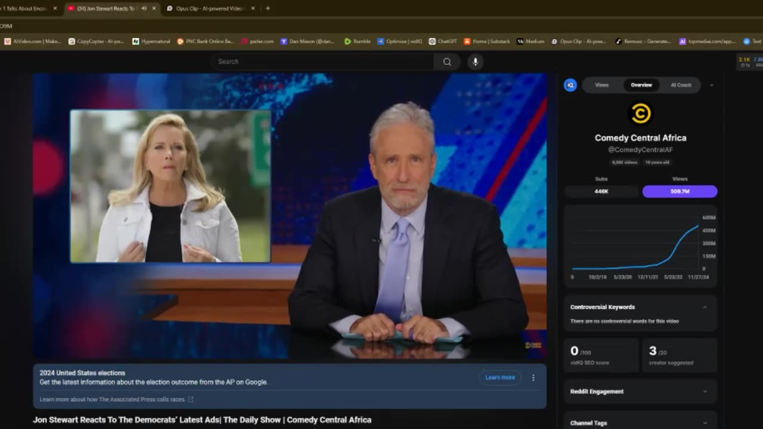Screen dimensions: 763x429
Task: Click the channel views growth chart
Action: point(641,247)
